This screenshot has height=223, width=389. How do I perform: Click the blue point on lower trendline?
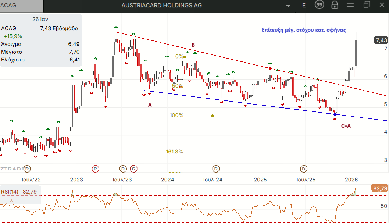pos(335,114)
